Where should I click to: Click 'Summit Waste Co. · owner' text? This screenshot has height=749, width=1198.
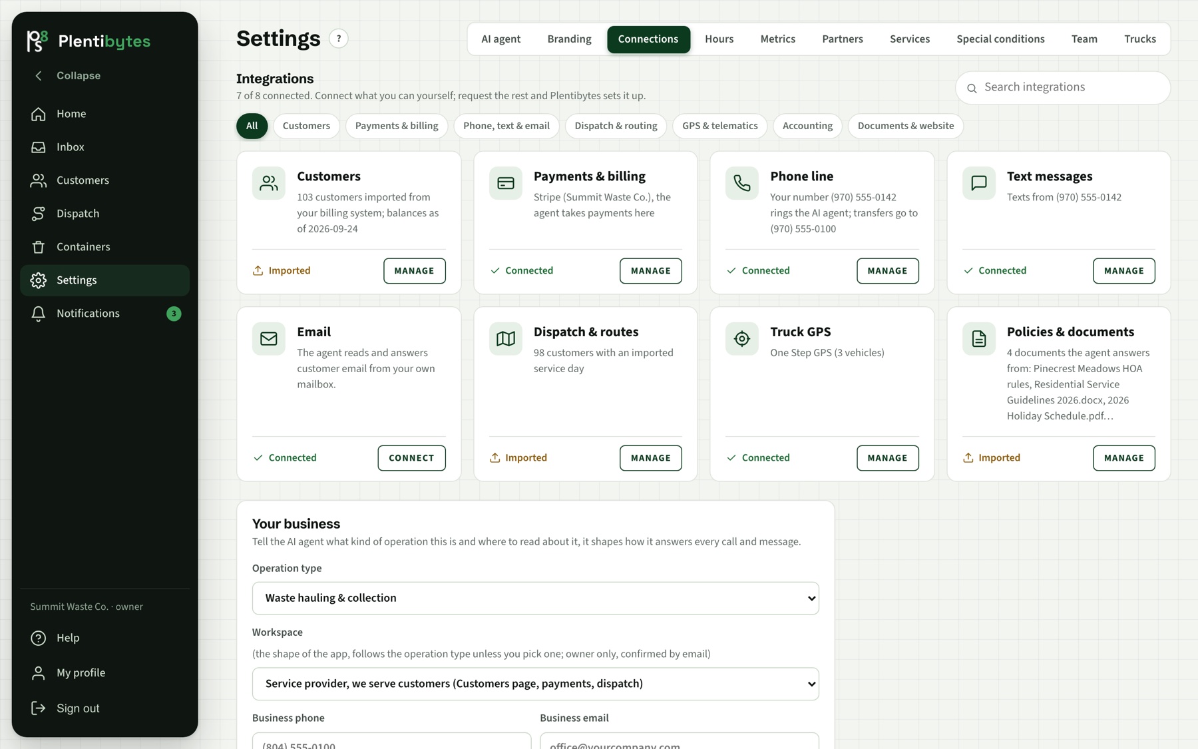pos(87,607)
